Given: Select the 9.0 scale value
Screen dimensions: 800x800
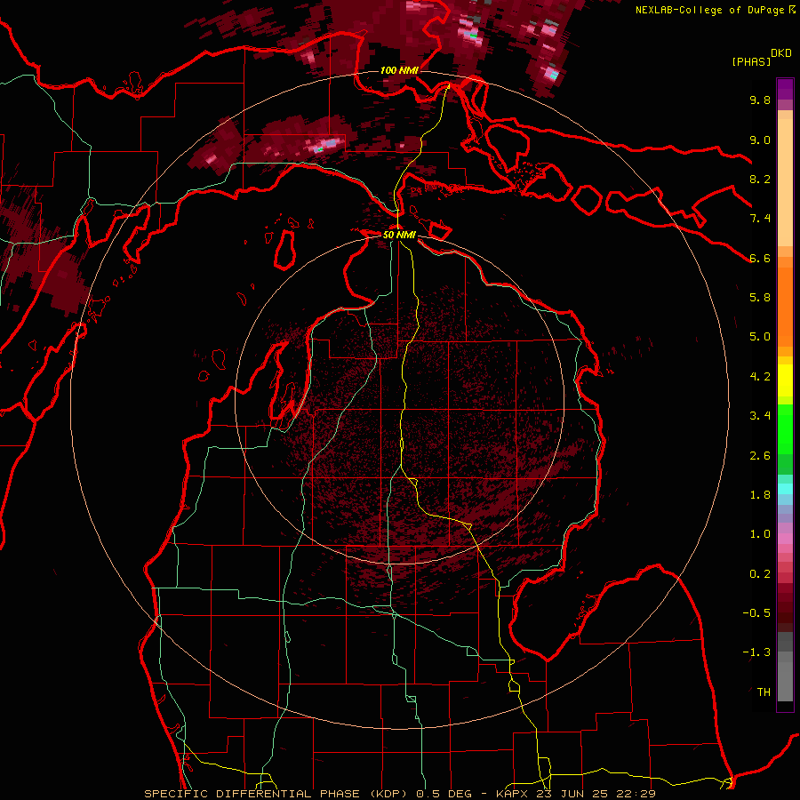Looking at the screenshot, I should [x=760, y=140].
